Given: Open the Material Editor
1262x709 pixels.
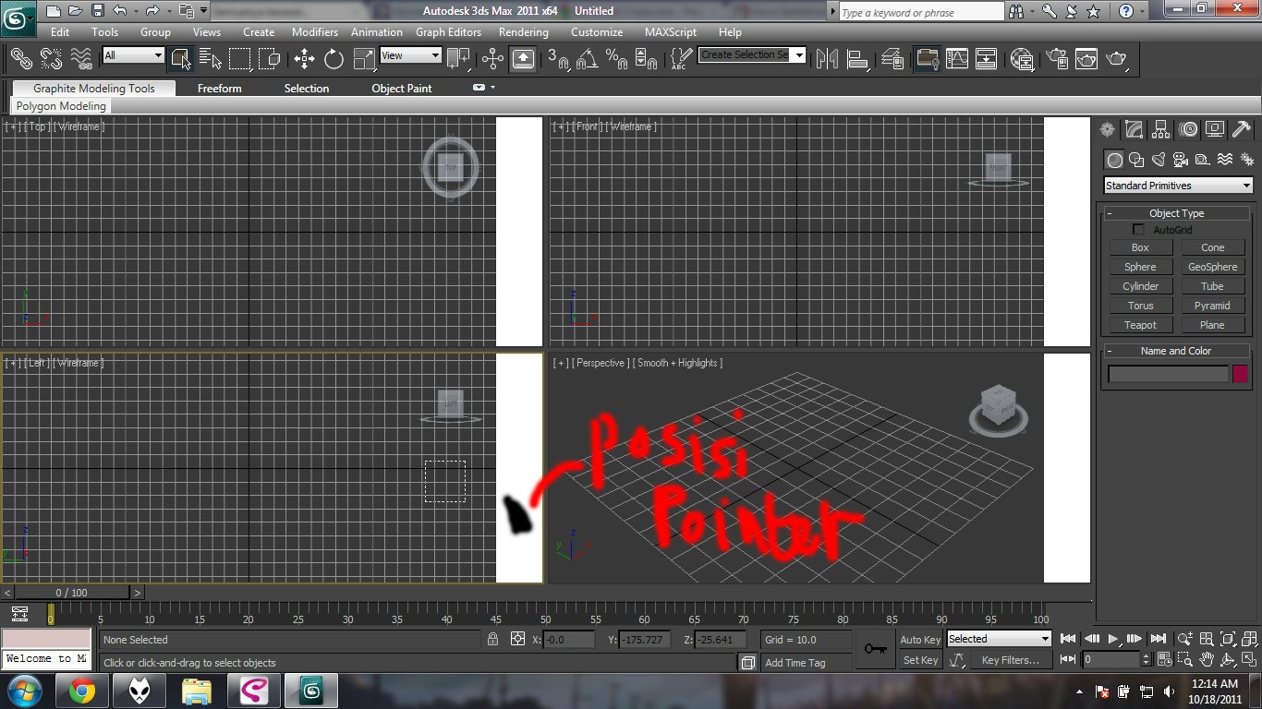Looking at the screenshot, I should coord(1022,59).
